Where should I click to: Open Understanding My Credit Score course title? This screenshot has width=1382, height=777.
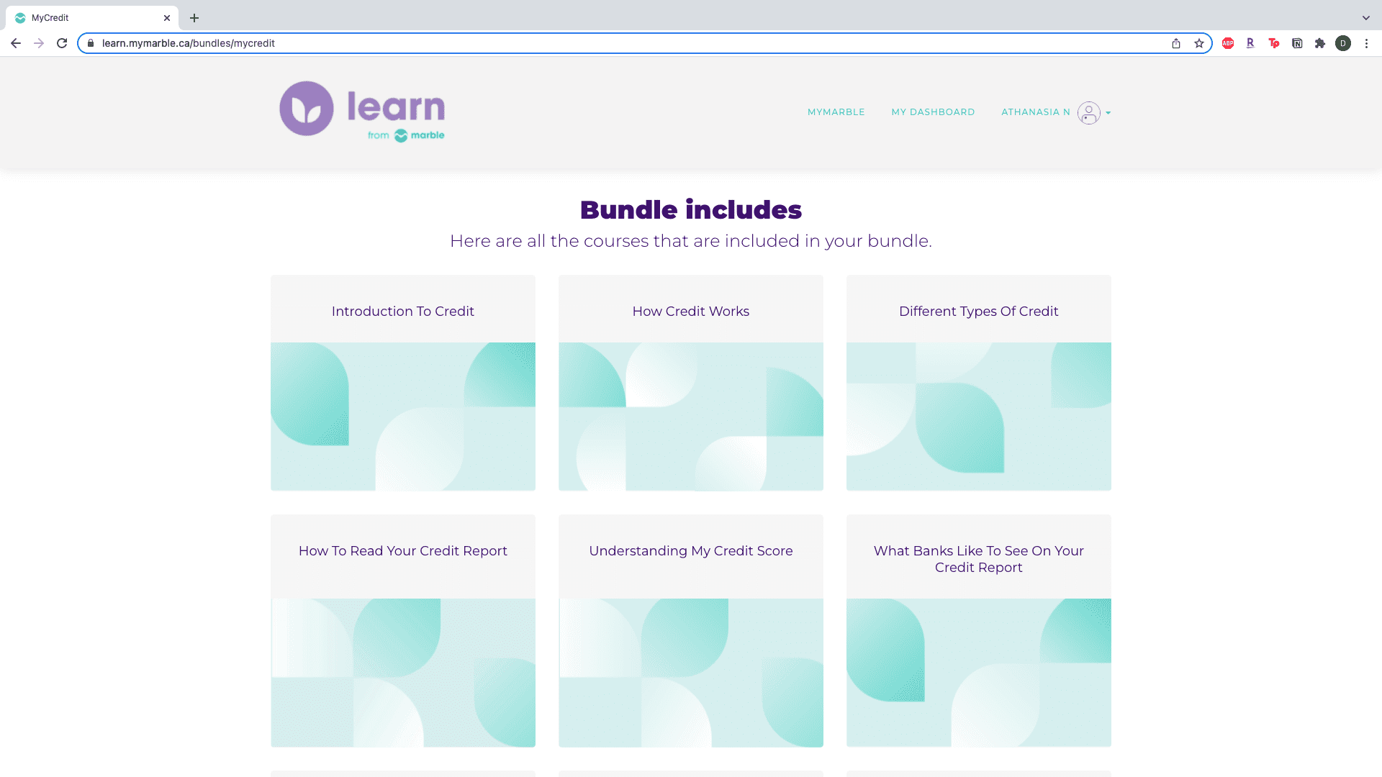pyautogui.click(x=691, y=551)
